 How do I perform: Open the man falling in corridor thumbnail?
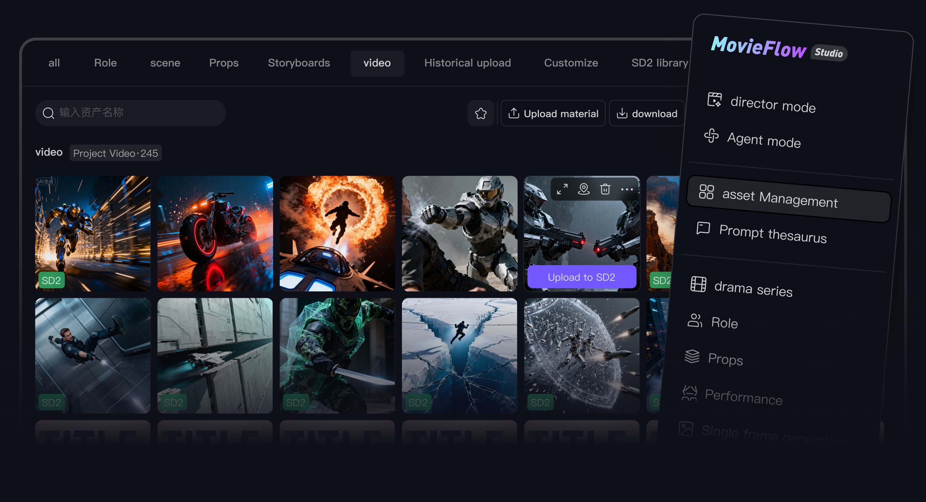tap(93, 355)
